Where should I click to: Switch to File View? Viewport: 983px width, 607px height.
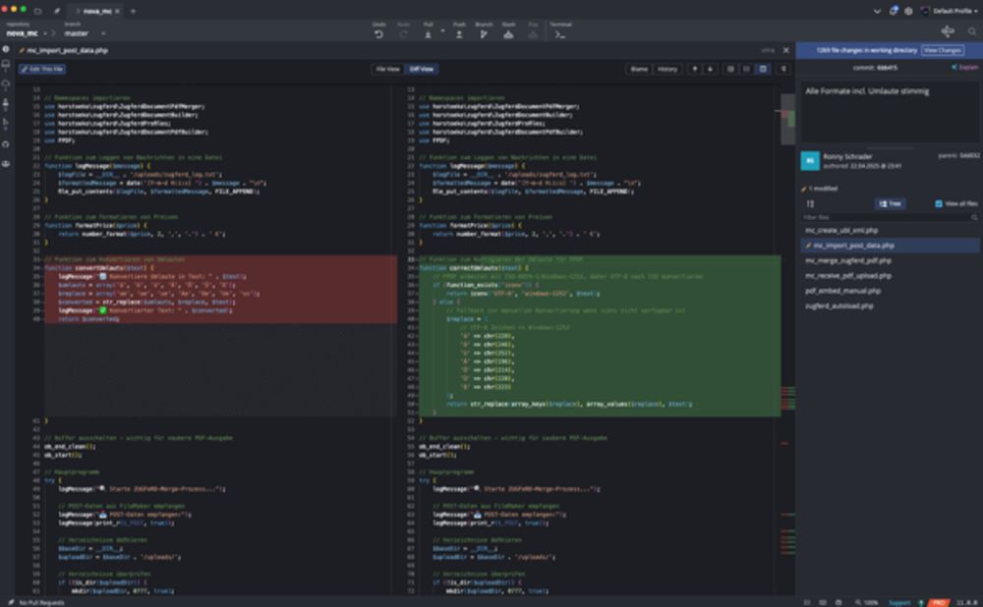[x=387, y=69]
